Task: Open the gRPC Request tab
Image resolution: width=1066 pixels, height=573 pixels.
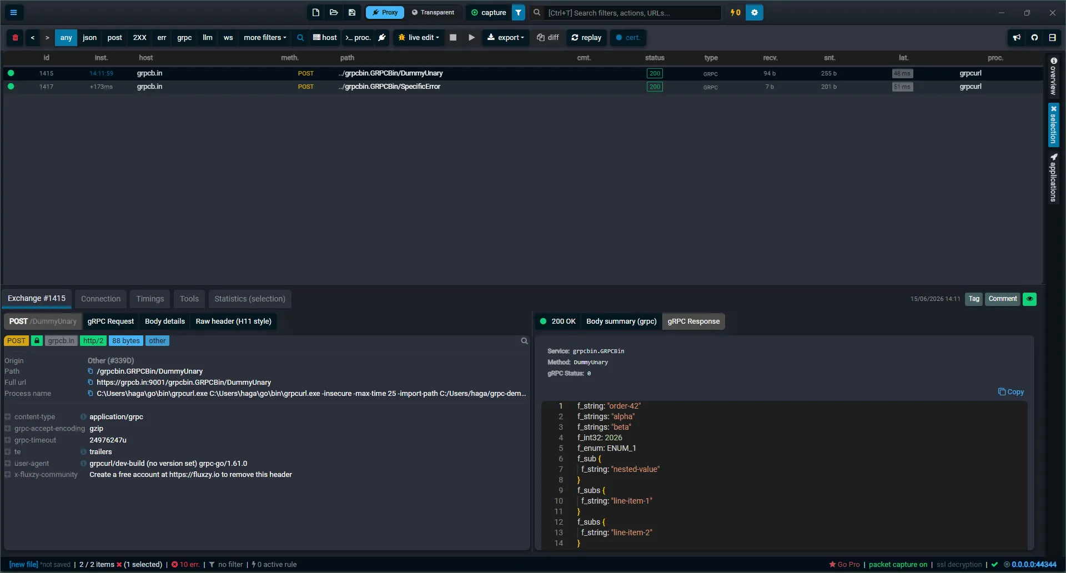Action: pyautogui.click(x=110, y=321)
